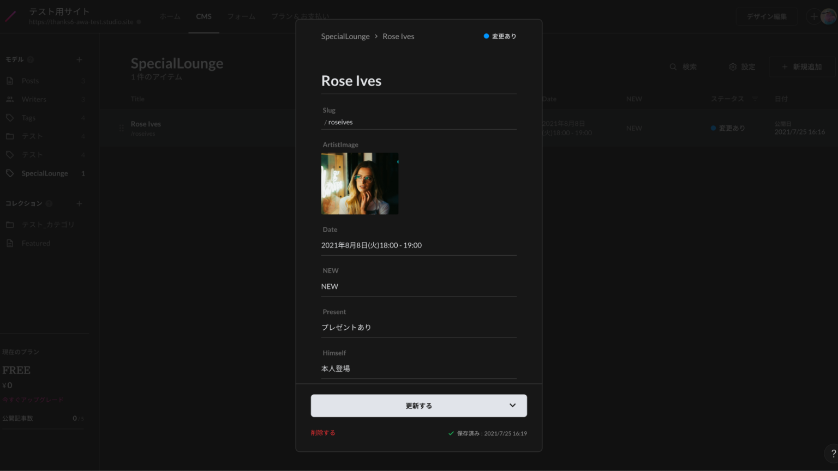Switch to the フォーム tab

coord(241,16)
